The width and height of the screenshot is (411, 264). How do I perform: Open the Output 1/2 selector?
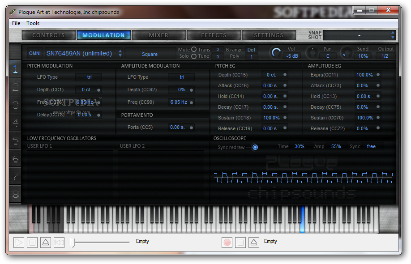tap(385, 56)
